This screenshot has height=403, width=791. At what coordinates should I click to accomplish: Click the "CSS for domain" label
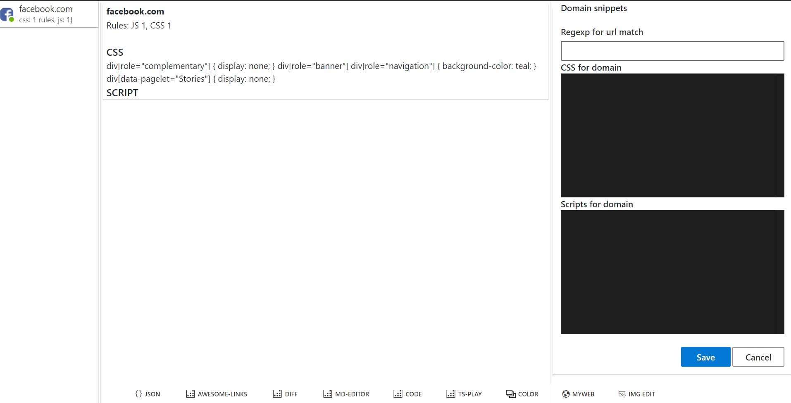click(591, 68)
